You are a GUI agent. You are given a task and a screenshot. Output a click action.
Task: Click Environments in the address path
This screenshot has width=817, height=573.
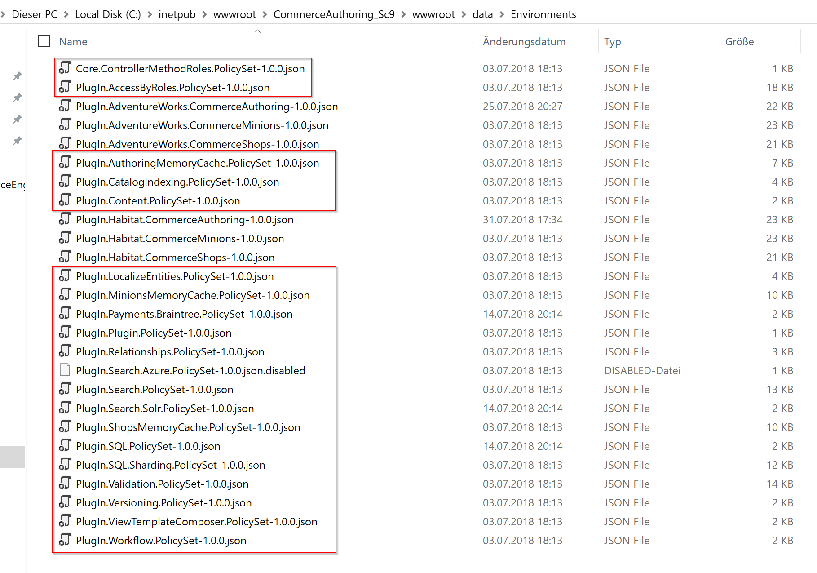tap(543, 14)
